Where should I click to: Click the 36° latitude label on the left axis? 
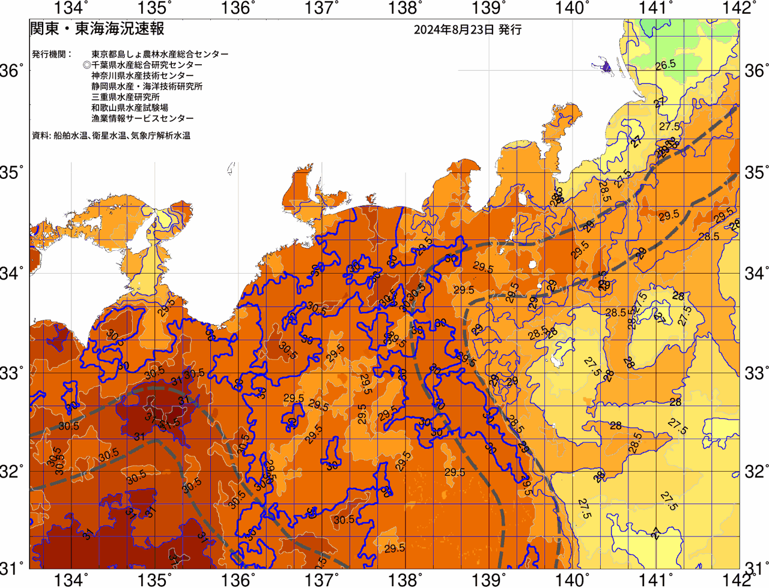13,71
